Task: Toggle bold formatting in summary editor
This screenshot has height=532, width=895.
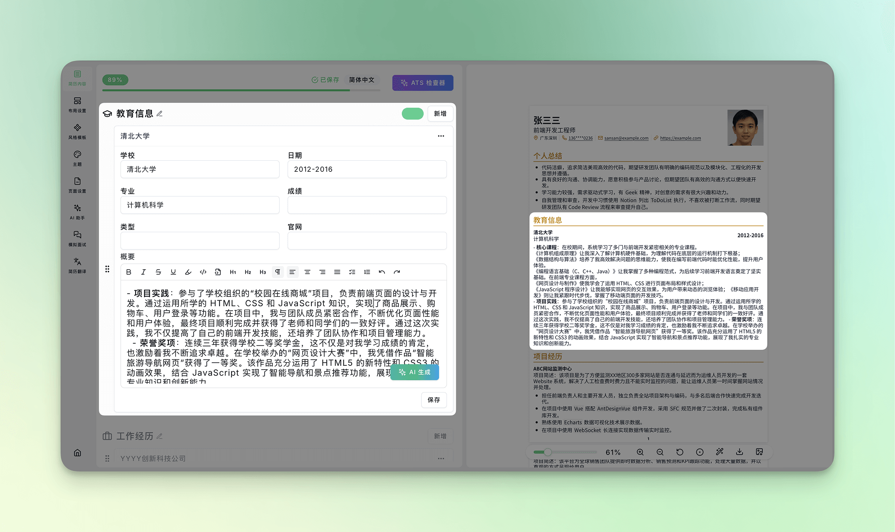Action: (129, 272)
